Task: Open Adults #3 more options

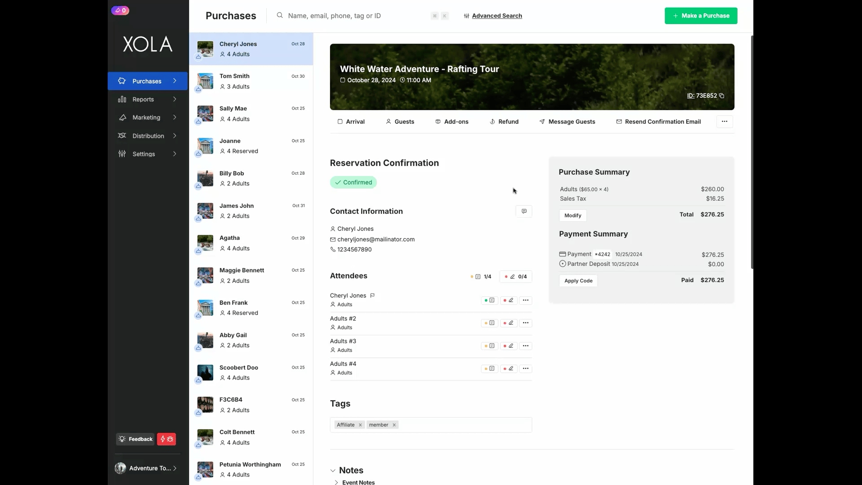Action: [x=526, y=346]
